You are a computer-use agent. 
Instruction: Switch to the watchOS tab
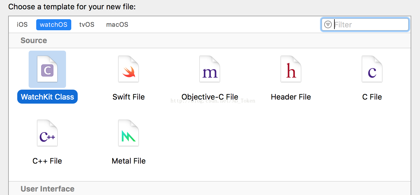(x=54, y=24)
